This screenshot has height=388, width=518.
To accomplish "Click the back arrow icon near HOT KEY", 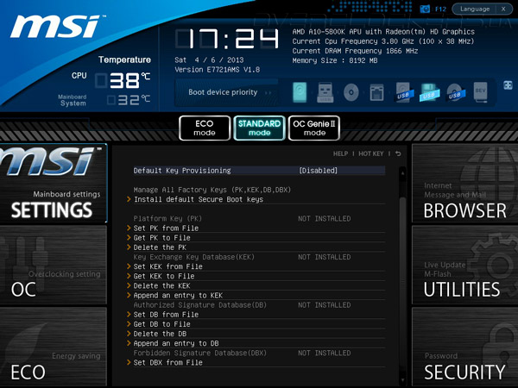I will pos(398,153).
